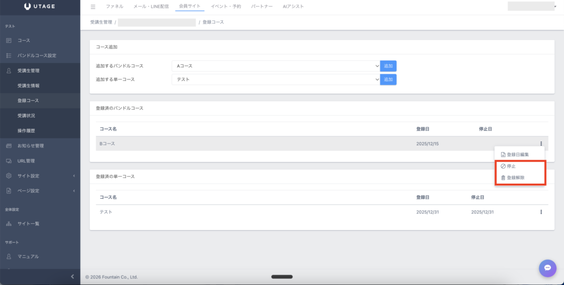Image resolution: width=564 pixels, height=285 pixels.
Task: Click the マニュアル sidebar label
Action: click(28, 256)
